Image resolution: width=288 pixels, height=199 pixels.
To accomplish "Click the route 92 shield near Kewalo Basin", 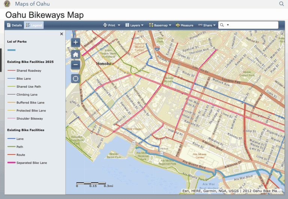I will 134,143.
